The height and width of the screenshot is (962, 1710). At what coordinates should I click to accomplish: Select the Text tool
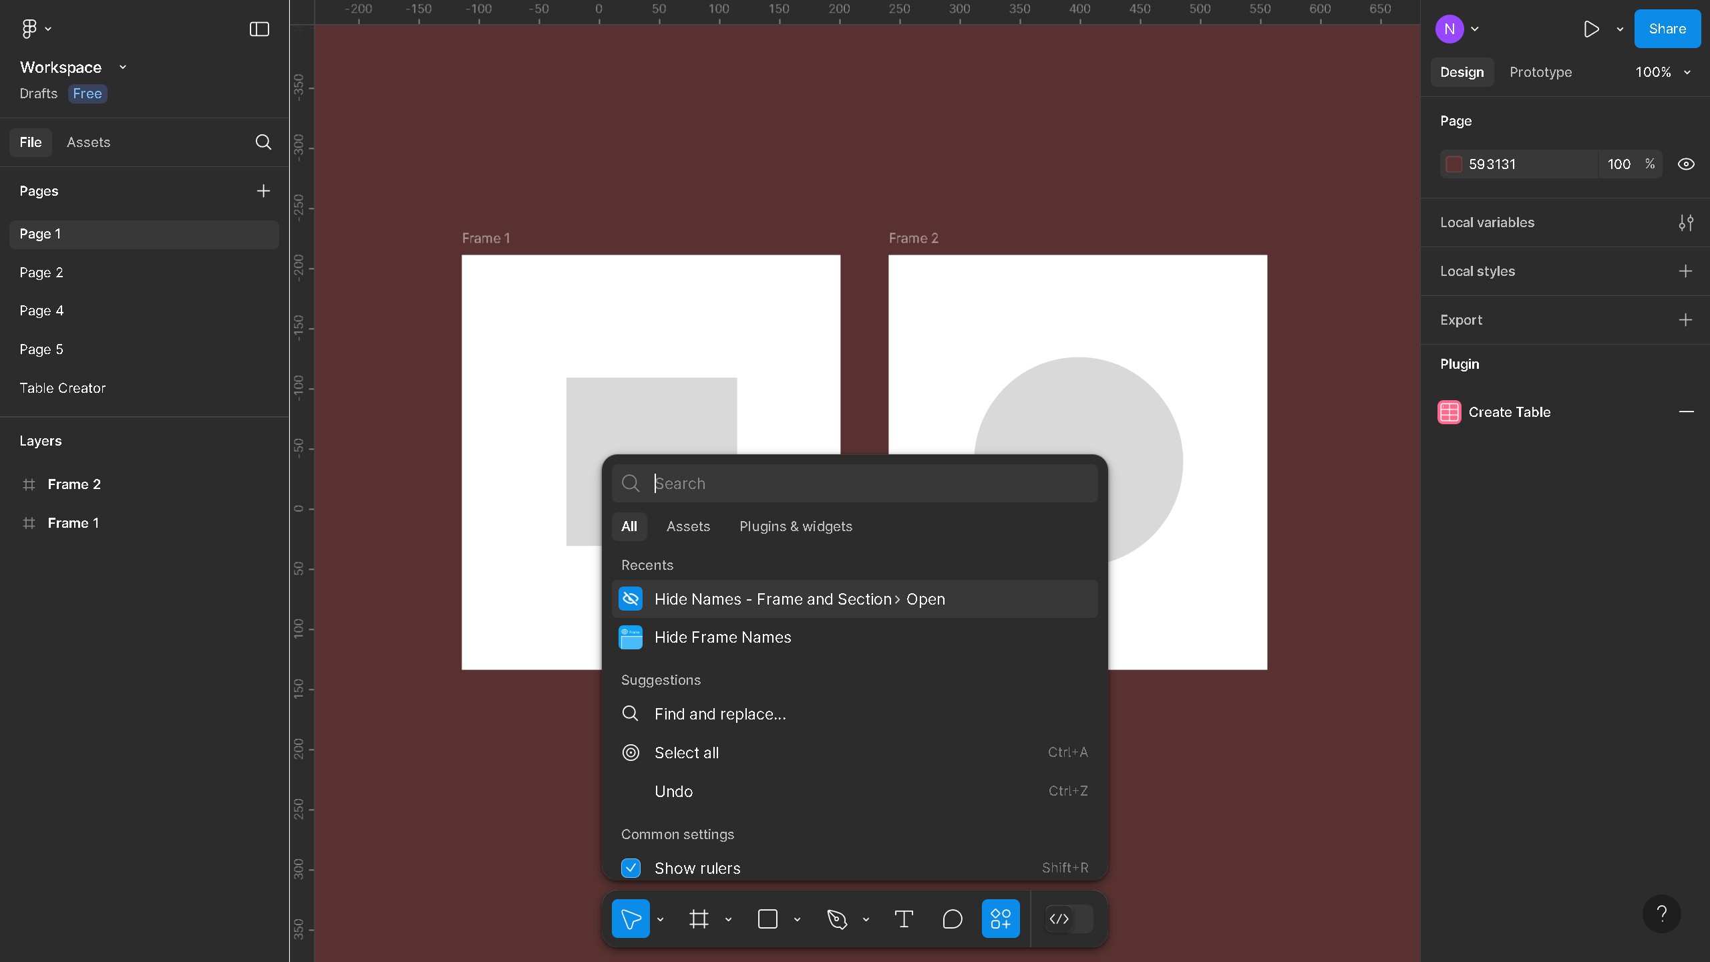point(904,919)
